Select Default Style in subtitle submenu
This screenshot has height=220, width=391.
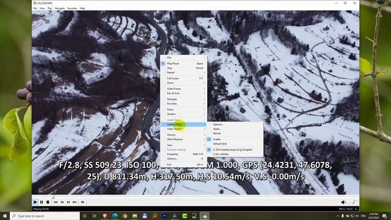235,144
